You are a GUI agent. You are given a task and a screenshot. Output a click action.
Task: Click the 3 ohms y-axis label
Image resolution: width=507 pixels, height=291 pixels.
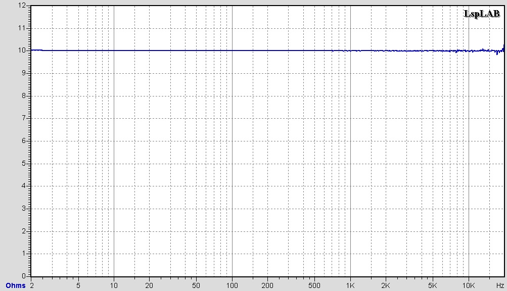24,209
